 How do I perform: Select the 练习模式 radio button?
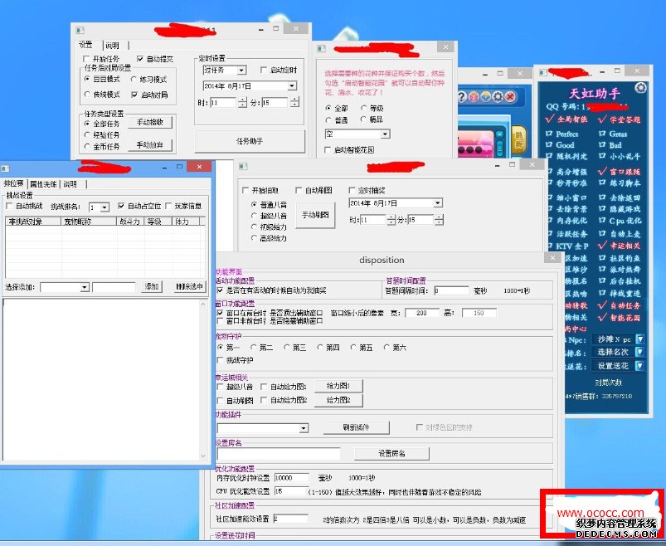click(x=134, y=79)
